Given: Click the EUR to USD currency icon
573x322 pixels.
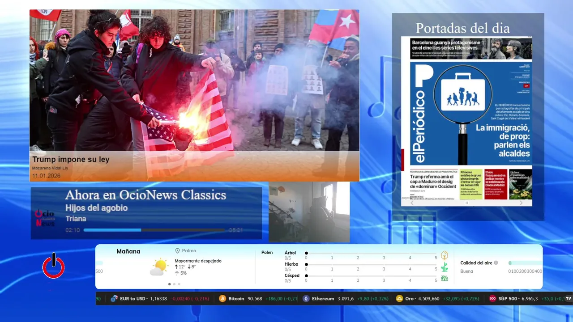Looking at the screenshot, I should pyautogui.click(x=114, y=298).
